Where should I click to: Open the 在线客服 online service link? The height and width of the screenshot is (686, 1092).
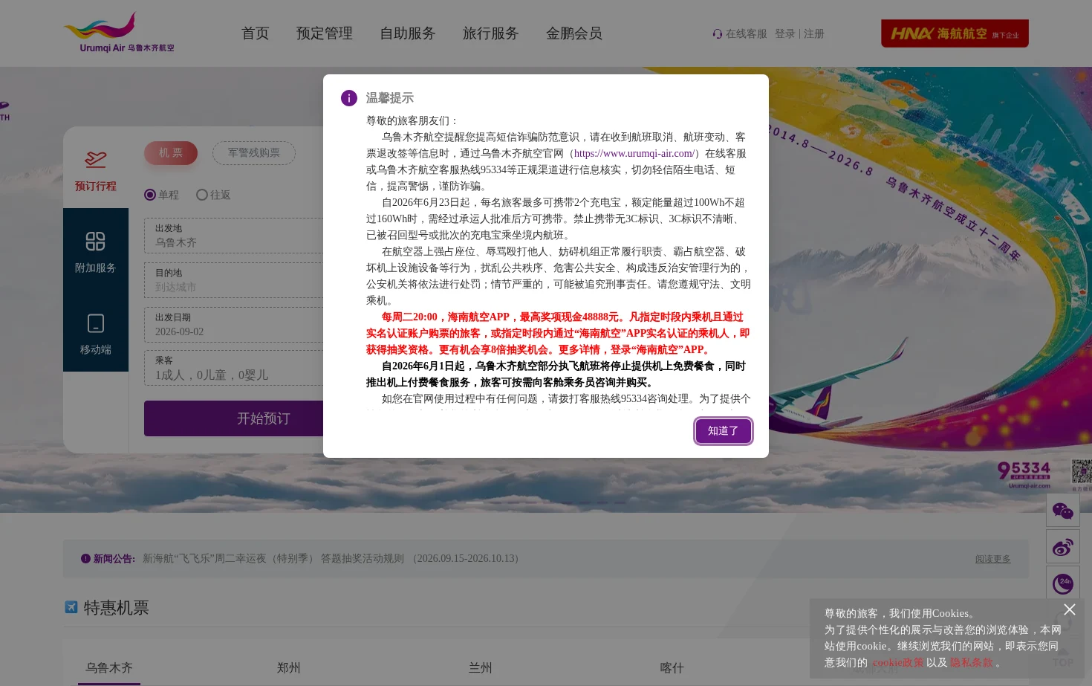coord(746,34)
